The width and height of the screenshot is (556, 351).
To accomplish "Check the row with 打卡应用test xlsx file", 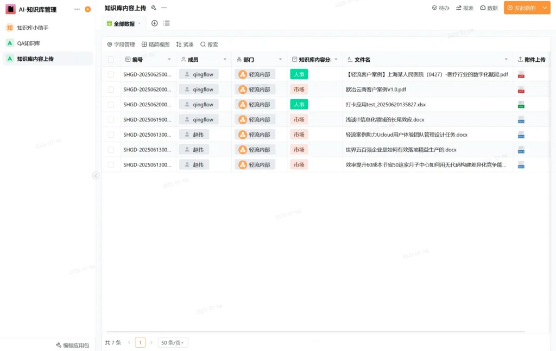I will tap(111, 105).
